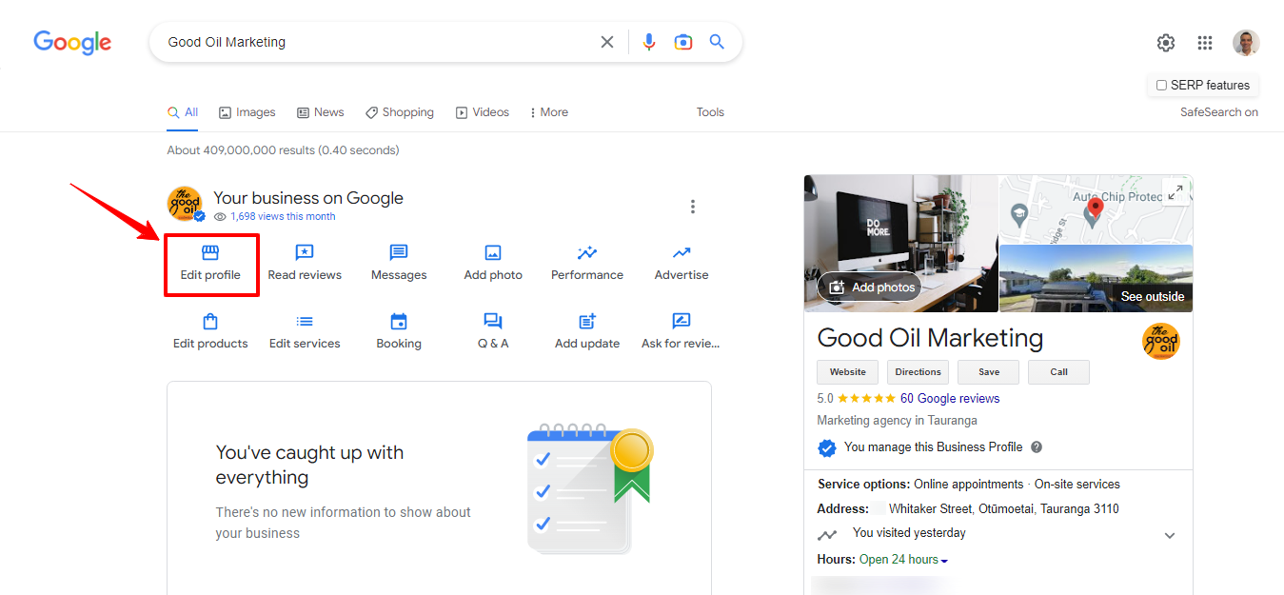The width and height of the screenshot is (1284, 595).
Task: Open the account profile avatar
Action: tap(1246, 43)
